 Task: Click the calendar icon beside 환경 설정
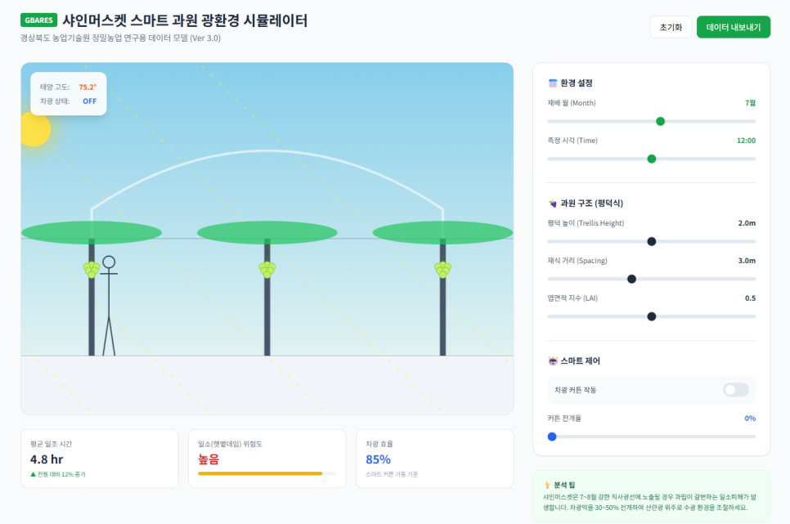click(553, 83)
